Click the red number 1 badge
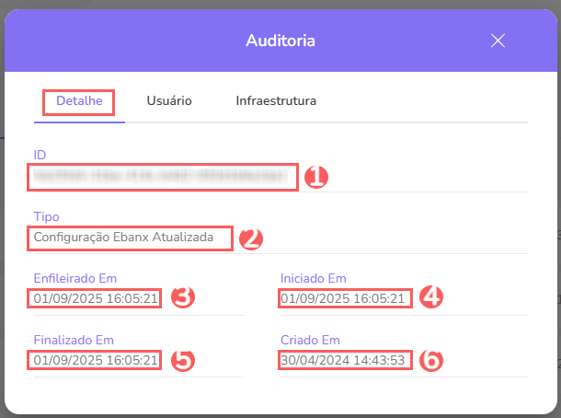 [x=316, y=177]
